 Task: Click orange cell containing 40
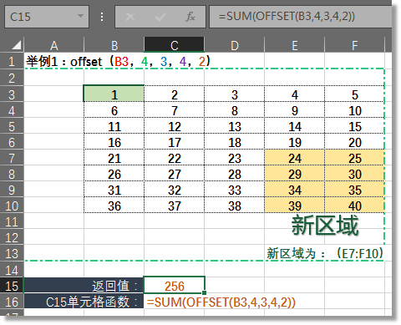(x=354, y=206)
